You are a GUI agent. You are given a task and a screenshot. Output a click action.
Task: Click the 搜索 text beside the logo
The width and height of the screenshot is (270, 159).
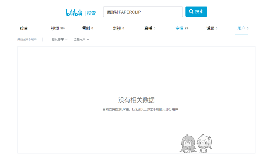(91, 13)
